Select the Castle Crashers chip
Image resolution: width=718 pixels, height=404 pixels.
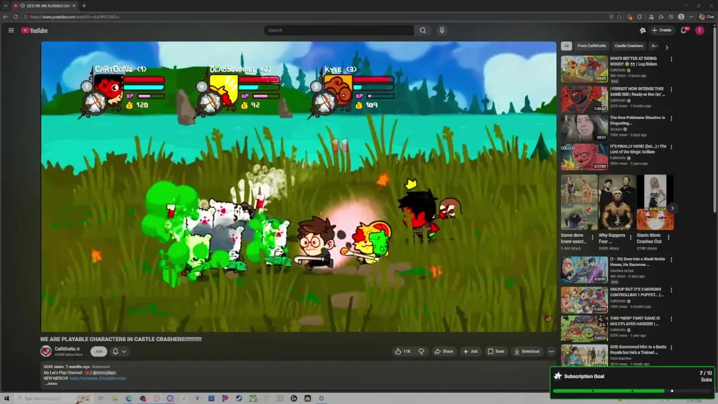point(629,46)
